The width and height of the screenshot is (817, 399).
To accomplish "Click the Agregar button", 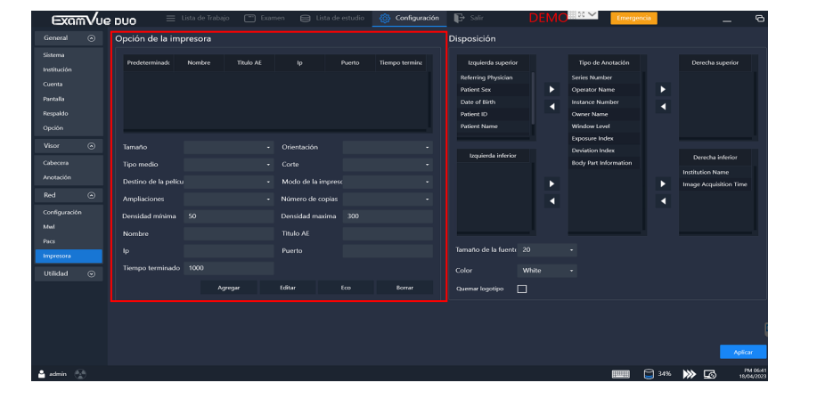I will click(x=229, y=288).
